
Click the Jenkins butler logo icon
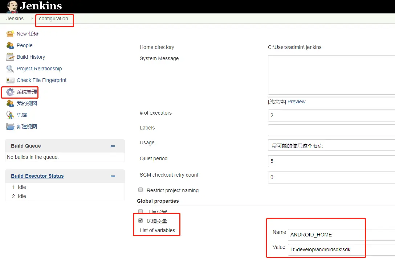click(x=12, y=7)
